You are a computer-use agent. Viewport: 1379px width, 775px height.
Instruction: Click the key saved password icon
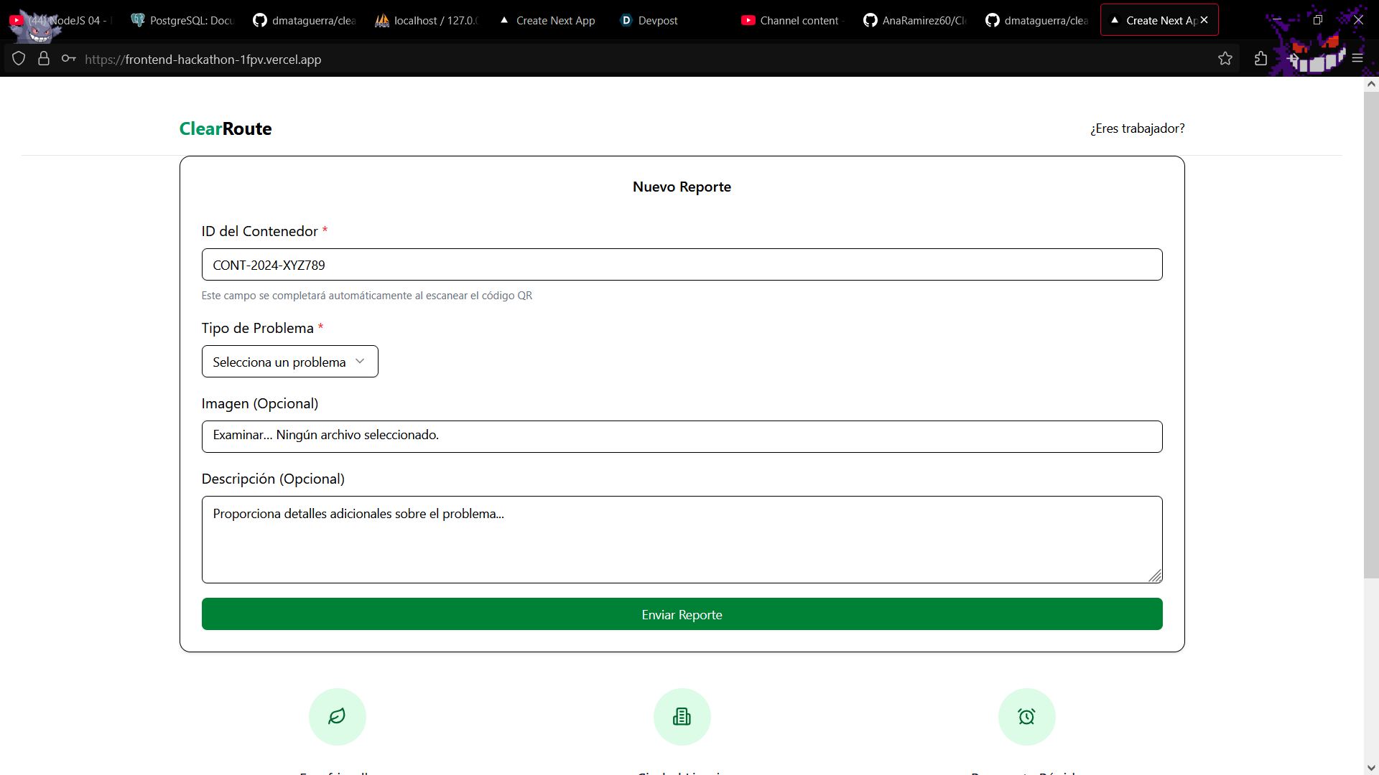68,59
